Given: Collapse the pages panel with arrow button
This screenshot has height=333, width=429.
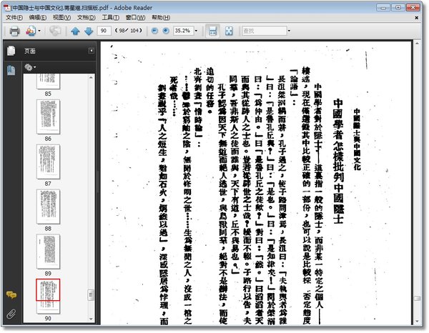Looking at the screenshot, I should [x=91, y=51].
